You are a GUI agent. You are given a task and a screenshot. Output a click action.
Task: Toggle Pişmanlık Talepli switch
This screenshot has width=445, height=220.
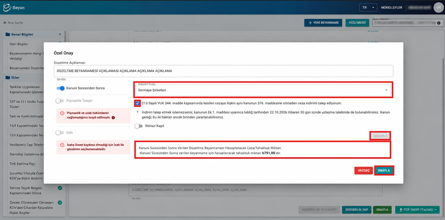click(60, 100)
